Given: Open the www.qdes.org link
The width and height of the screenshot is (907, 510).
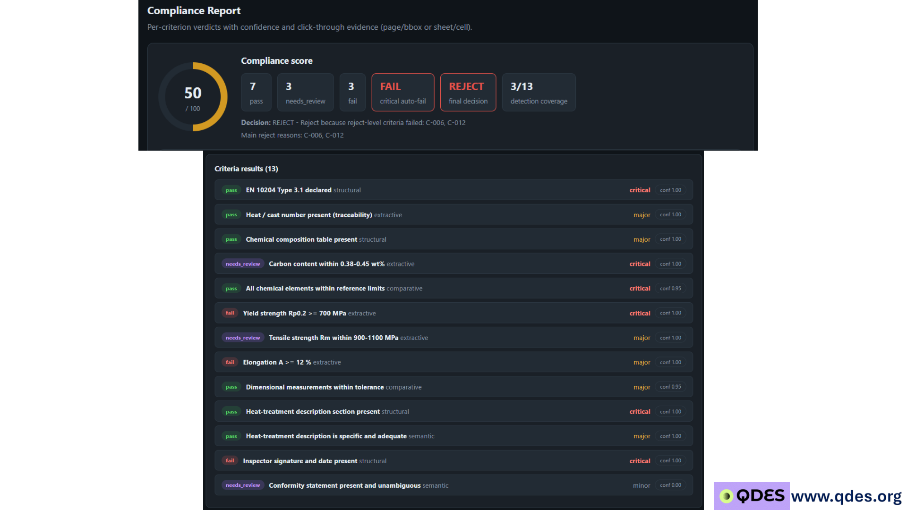Looking at the screenshot, I should click(x=846, y=496).
